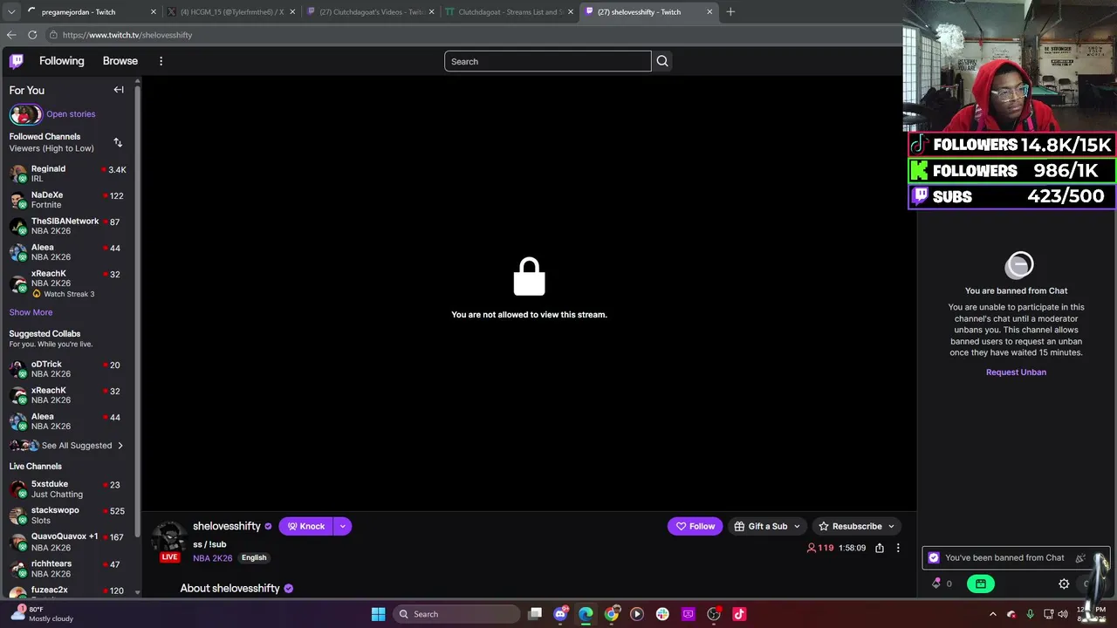Switch to the pregamejordan - Twitch tab
The height and width of the screenshot is (628, 1117).
pyautogui.click(x=90, y=12)
